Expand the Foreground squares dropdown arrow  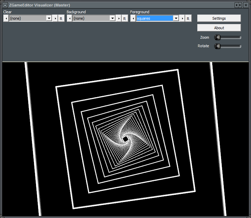coord(176,18)
